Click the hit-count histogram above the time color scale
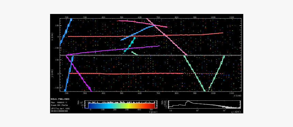The image size is (293, 127). point(122,102)
